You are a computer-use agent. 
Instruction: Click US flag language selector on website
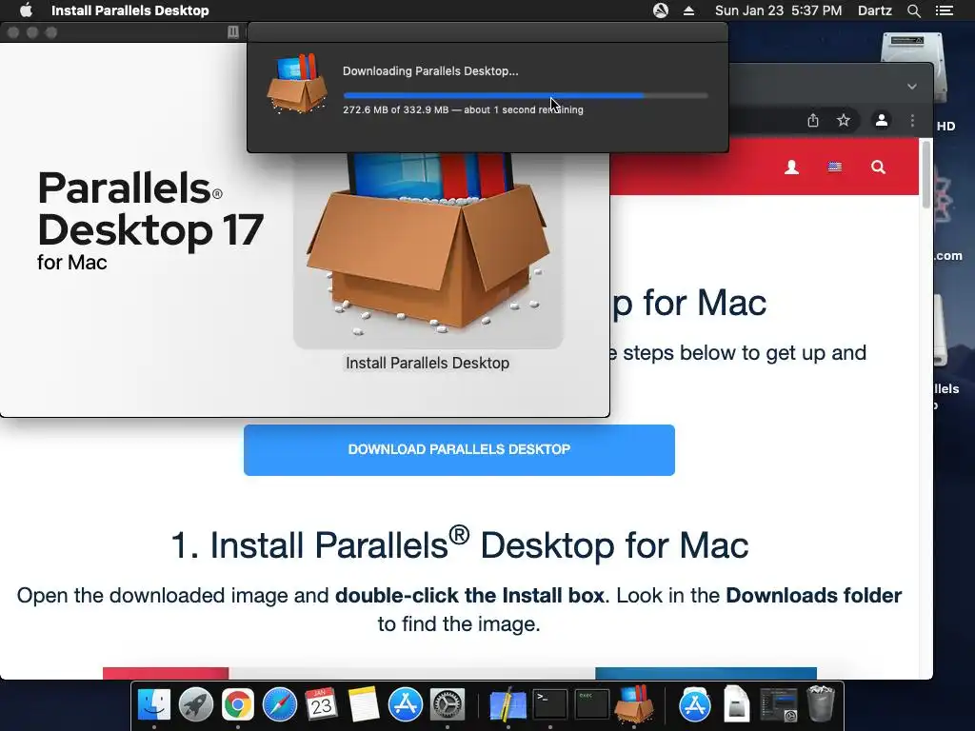tap(834, 167)
